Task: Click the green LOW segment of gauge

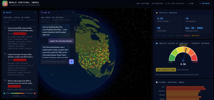Action: pos(172,58)
